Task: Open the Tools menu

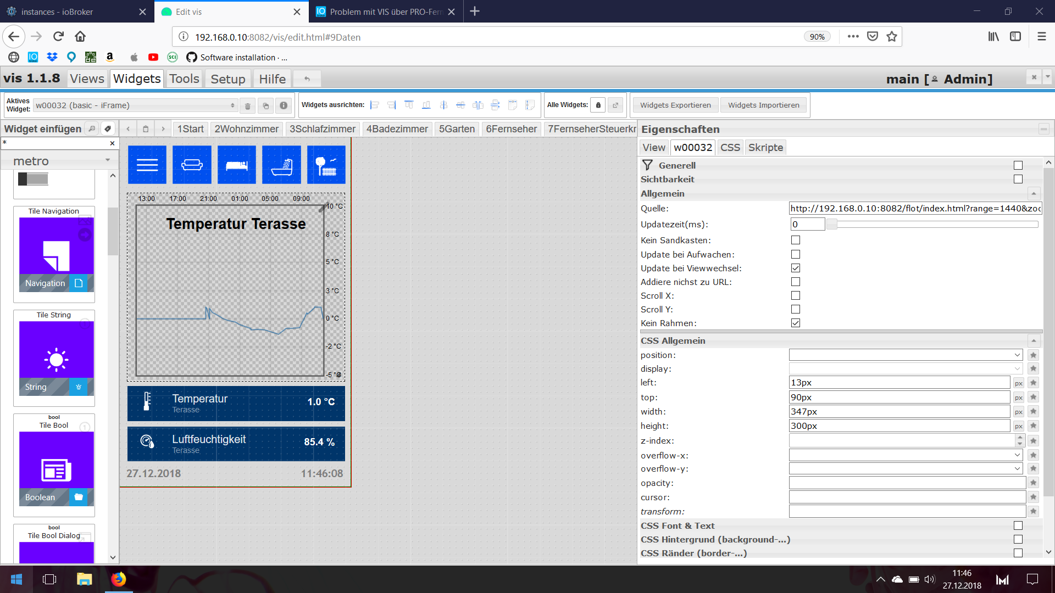Action: coord(184,79)
